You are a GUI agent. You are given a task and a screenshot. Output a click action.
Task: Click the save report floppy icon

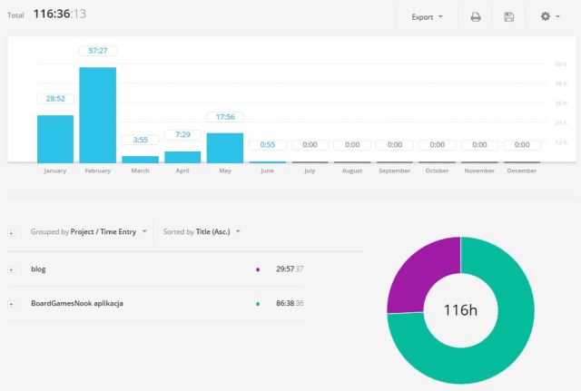pyautogui.click(x=508, y=16)
